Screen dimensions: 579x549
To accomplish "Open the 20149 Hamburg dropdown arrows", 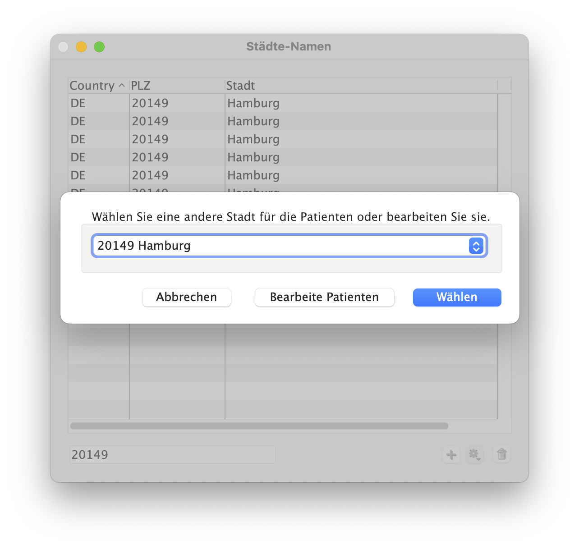I will click(x=476, y=246).
